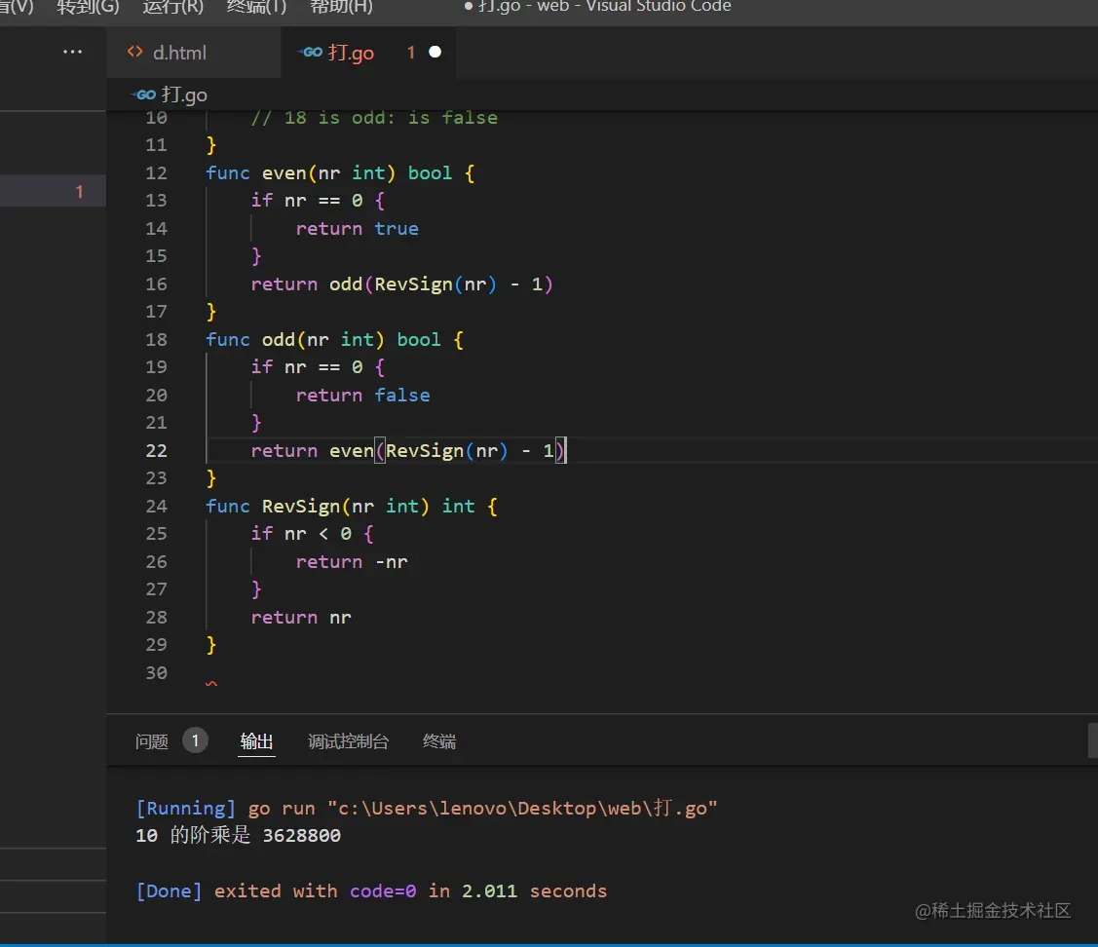This screenshot has width=1098, height=947.
Task: Open the 问题 problems panel tab
Action: (152, 741)
